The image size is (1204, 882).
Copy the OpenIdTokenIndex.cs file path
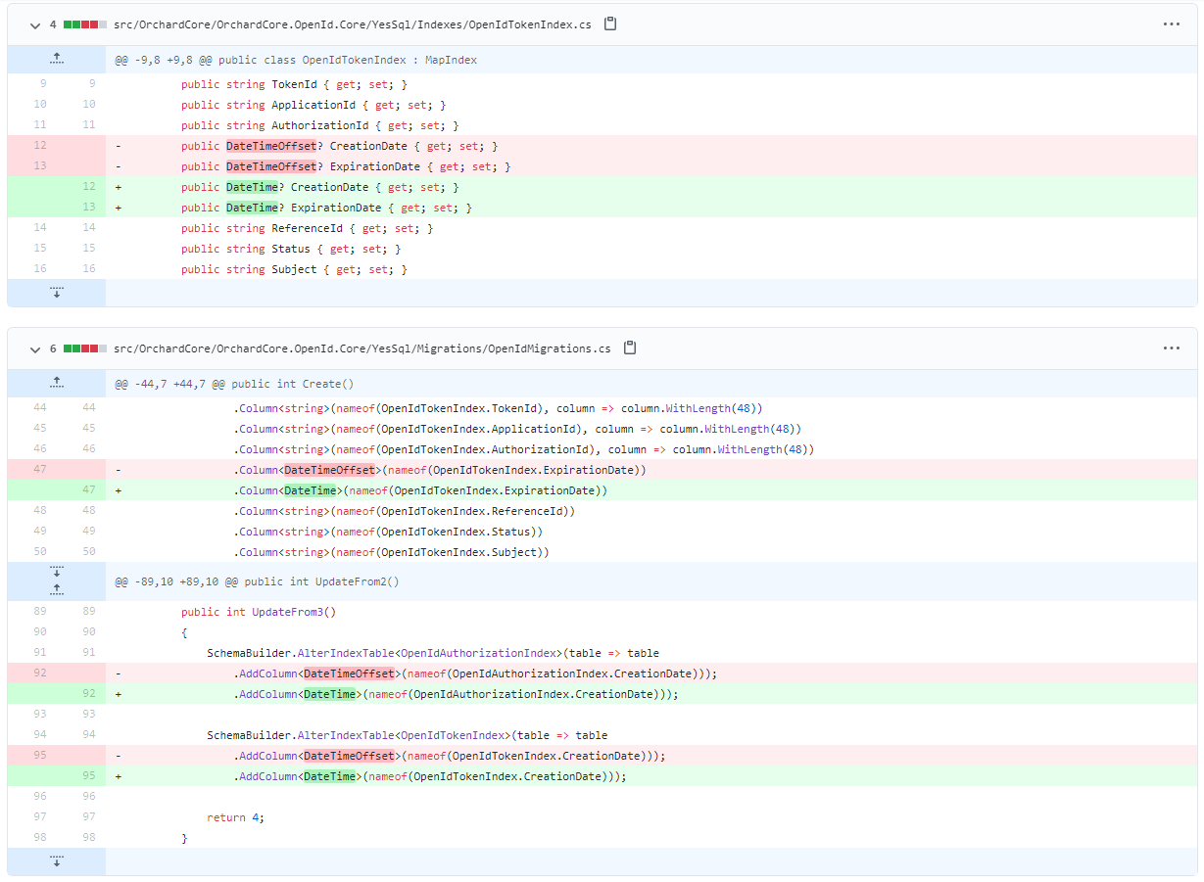(x=610, y=23)
